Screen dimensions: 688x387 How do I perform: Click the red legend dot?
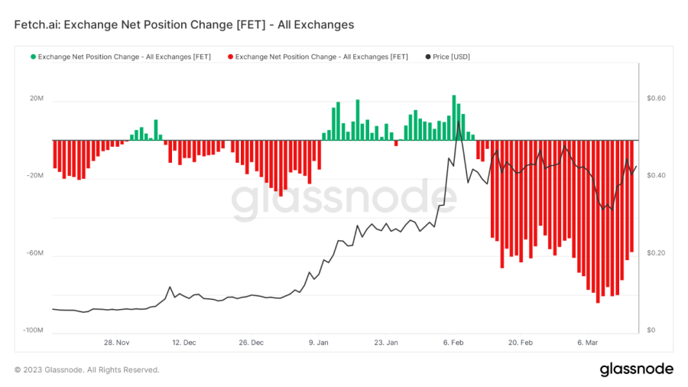tap(230, 57)
